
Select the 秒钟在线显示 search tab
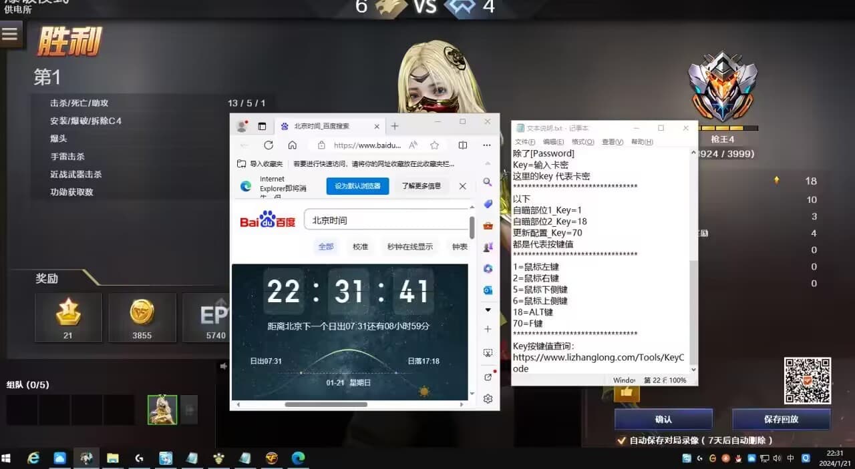pos(409,247)
